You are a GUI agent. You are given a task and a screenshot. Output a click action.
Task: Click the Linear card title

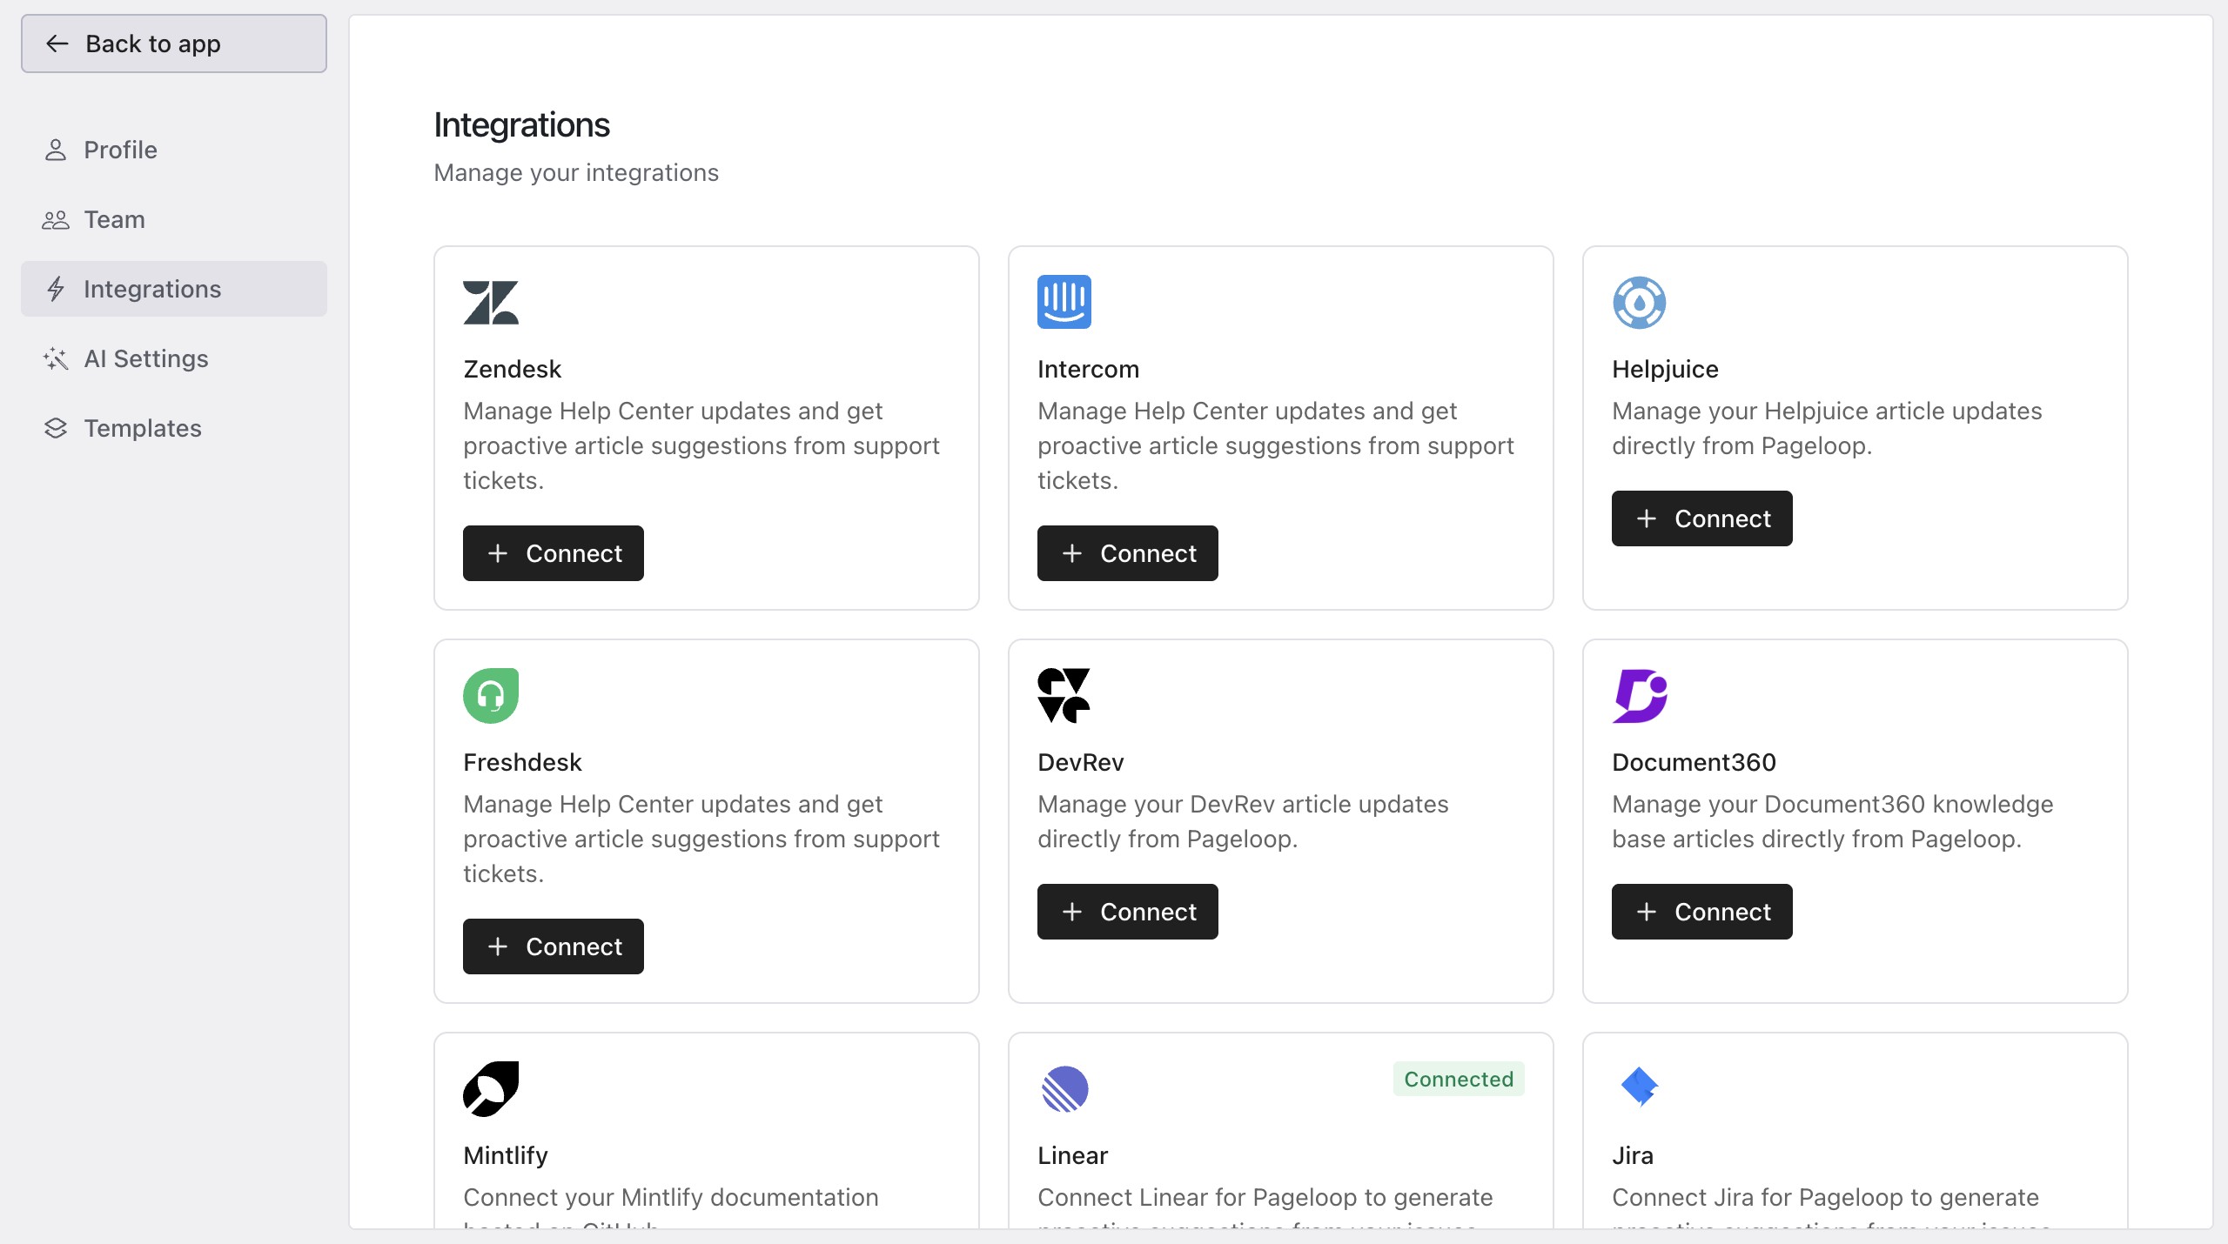point(1072,1155)
